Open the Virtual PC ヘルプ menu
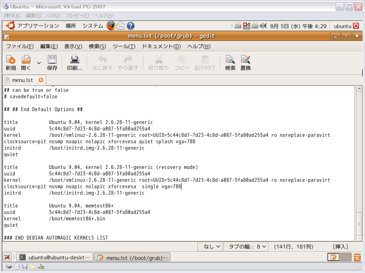The width and height of the screenshot is (365, 273). tap(103, 15)
